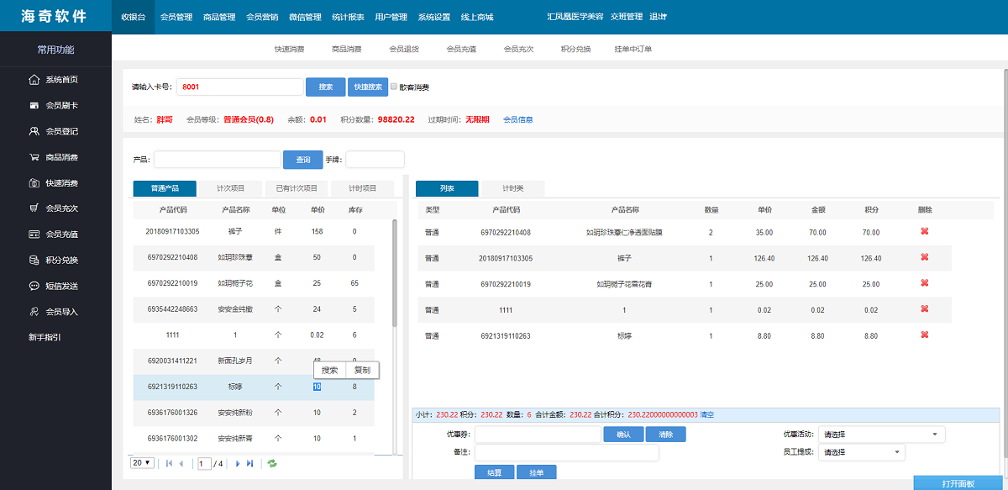
Task: Click inside the 手牌 input field
Action: point(375,159)
